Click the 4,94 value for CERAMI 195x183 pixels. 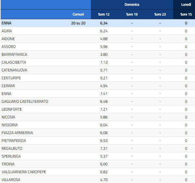[x=104, y=86]
